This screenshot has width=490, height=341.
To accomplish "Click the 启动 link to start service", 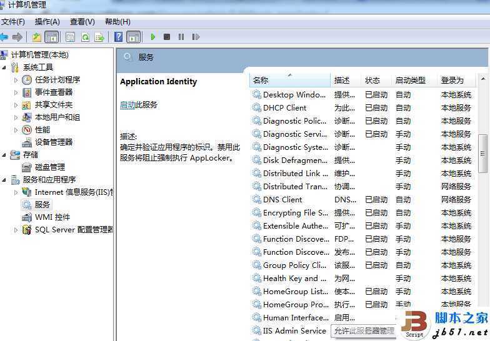I will [x=127, y=105].
